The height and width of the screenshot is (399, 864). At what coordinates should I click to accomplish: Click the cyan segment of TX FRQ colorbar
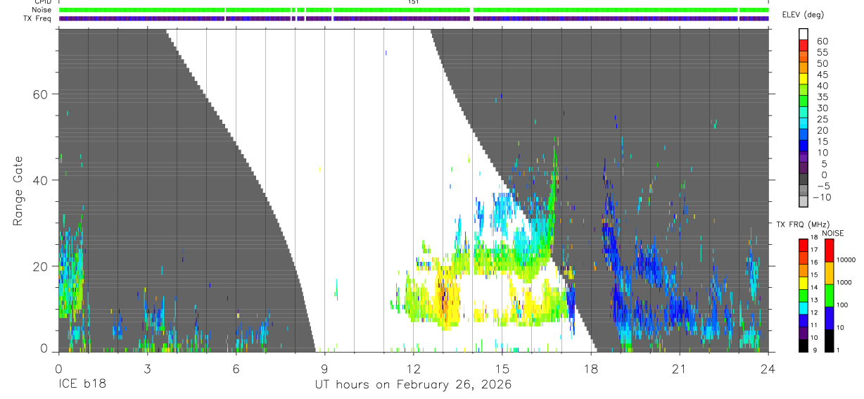(x=803, y=309)
